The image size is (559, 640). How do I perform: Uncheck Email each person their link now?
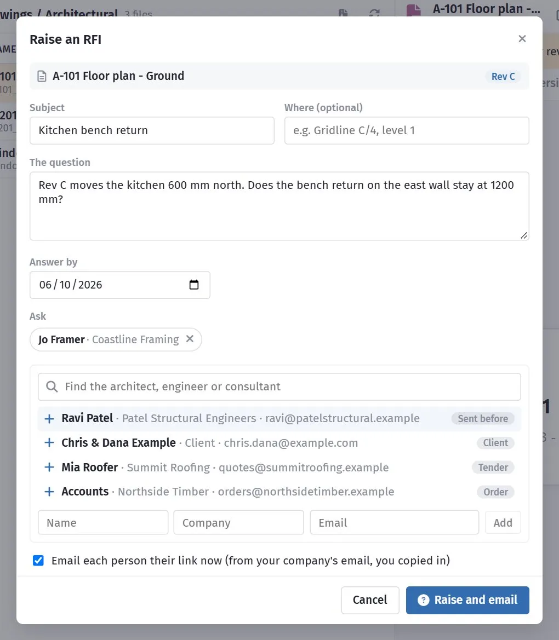[x=38, y=561]
